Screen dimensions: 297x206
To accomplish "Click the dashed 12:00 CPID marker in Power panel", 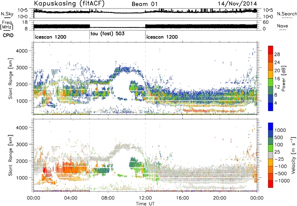I will (x=145, y=78).
